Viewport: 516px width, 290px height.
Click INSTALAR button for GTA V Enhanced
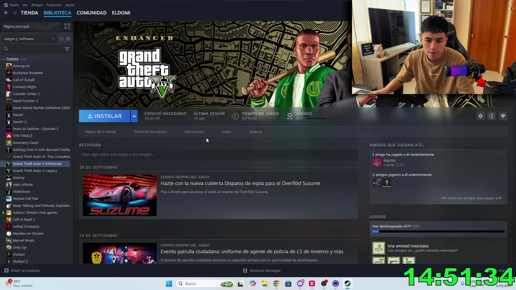[104, 116]
